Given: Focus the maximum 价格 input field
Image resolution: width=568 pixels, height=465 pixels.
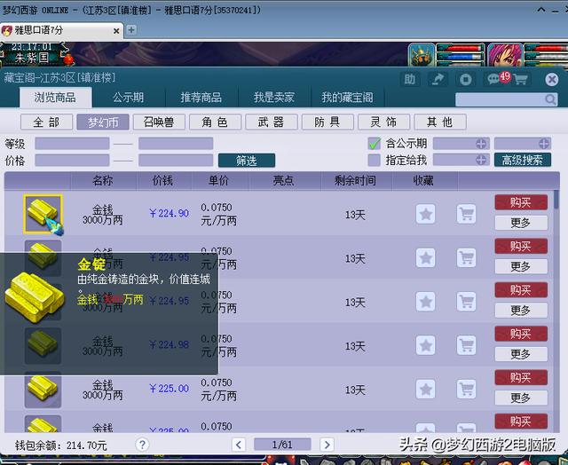Looking at the screenshot, I should click(x=176, y=160).
